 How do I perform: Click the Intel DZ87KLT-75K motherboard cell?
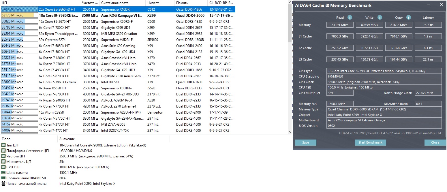pos(115,130)
